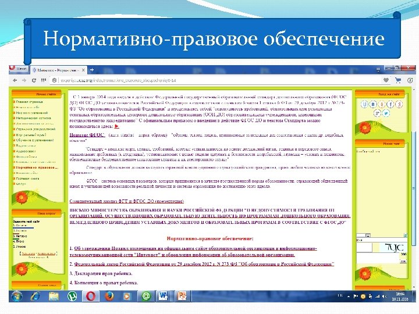419x314 pixels.
Task: Open the Opera Menu button
Action: pos(19,69)
